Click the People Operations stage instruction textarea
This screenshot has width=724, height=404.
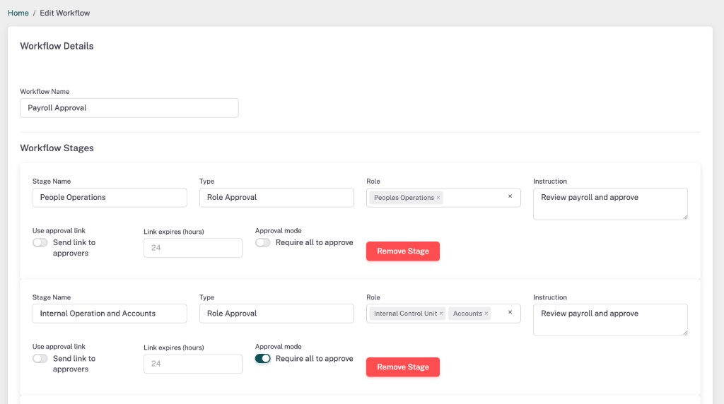610,203
